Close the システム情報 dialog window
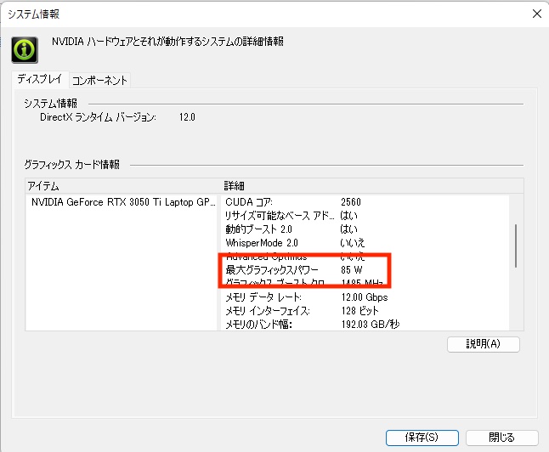549x452 pixels. click(537, 14)
